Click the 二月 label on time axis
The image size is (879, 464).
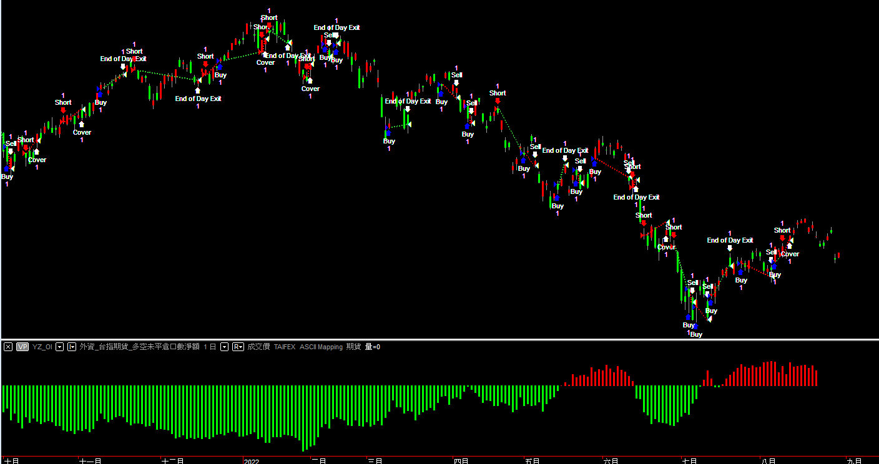click(319, 461)
